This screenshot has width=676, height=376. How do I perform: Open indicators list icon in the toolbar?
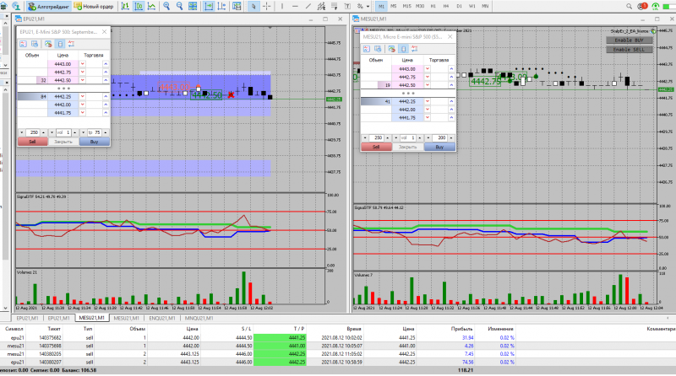237,7
